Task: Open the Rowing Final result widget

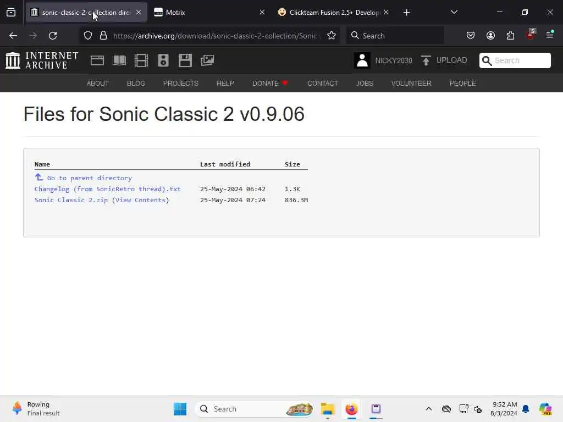Action: point(36,409)
